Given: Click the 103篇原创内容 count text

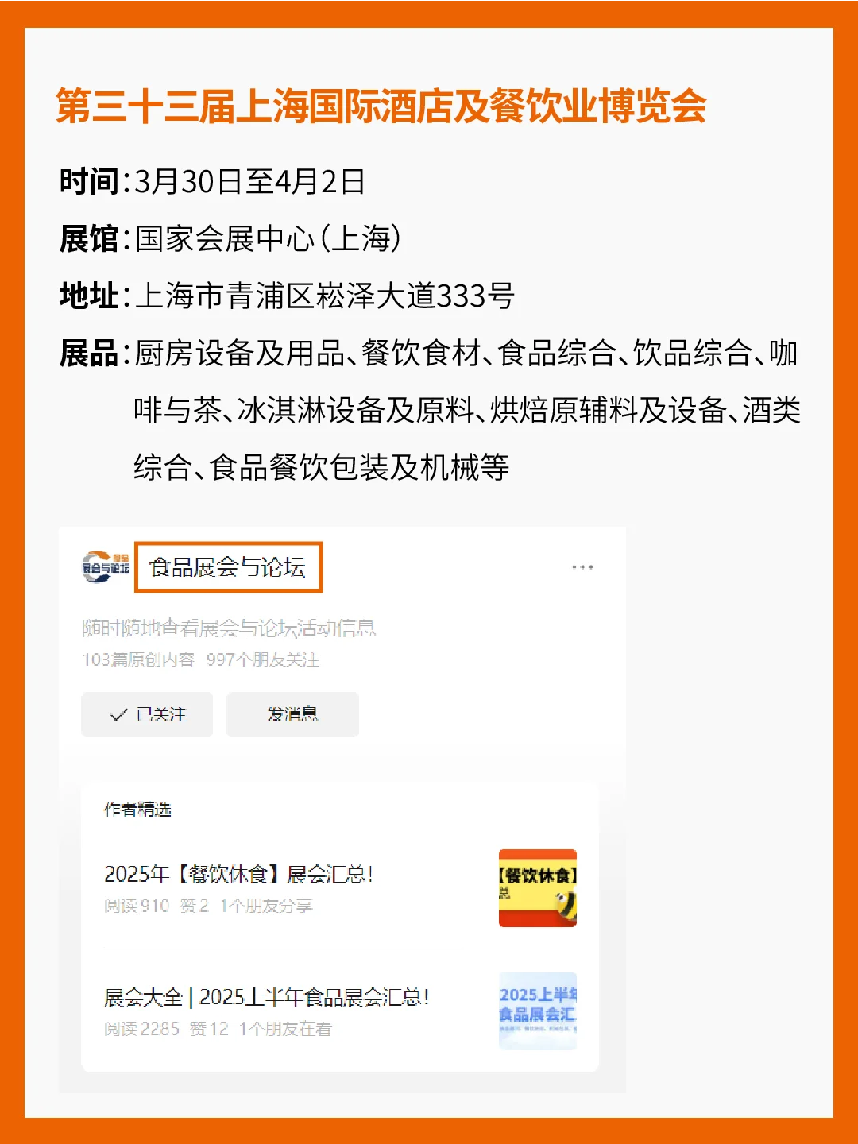Looking at the screenshot, I should [x=138, y=659].
